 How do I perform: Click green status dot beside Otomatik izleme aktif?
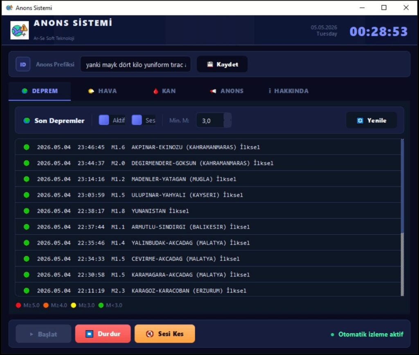pos(332,335)
